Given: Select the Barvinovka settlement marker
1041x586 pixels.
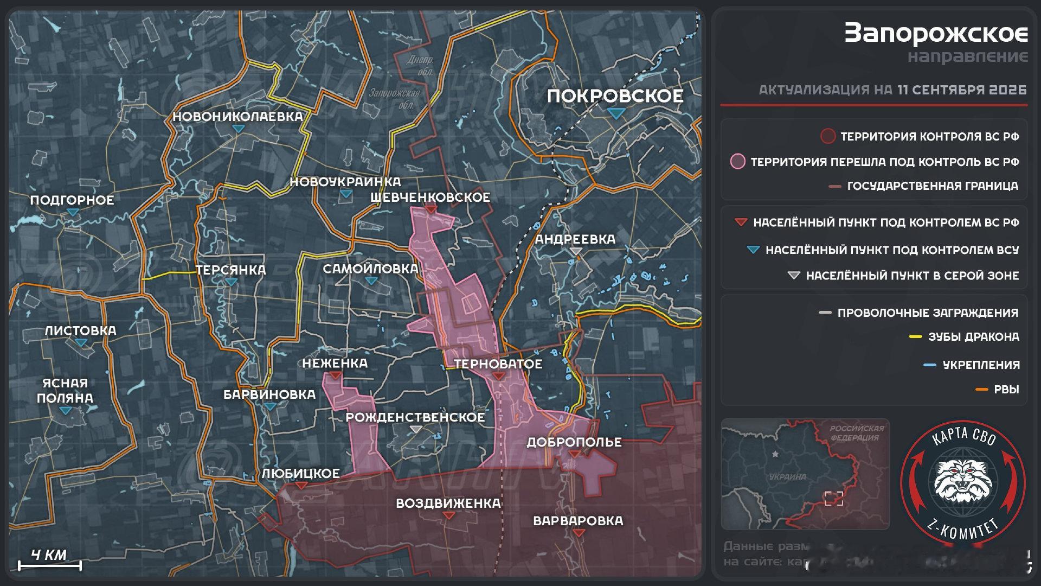Looking at the screenshot, I should click(x=269, y=406).
